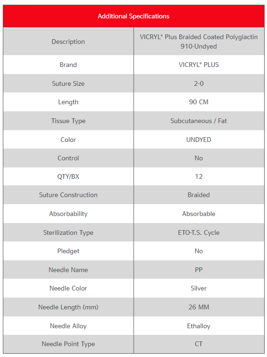Click the 2-0 suture size value
Viewport: 267px width, 357px height.
pos(199,83)
